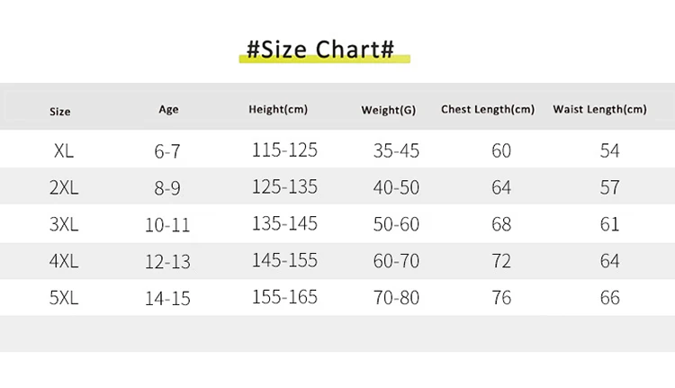The image size is (675, 388).
Task: Select the Chest Length(cm) header
Action: click(x=488, y=110)
